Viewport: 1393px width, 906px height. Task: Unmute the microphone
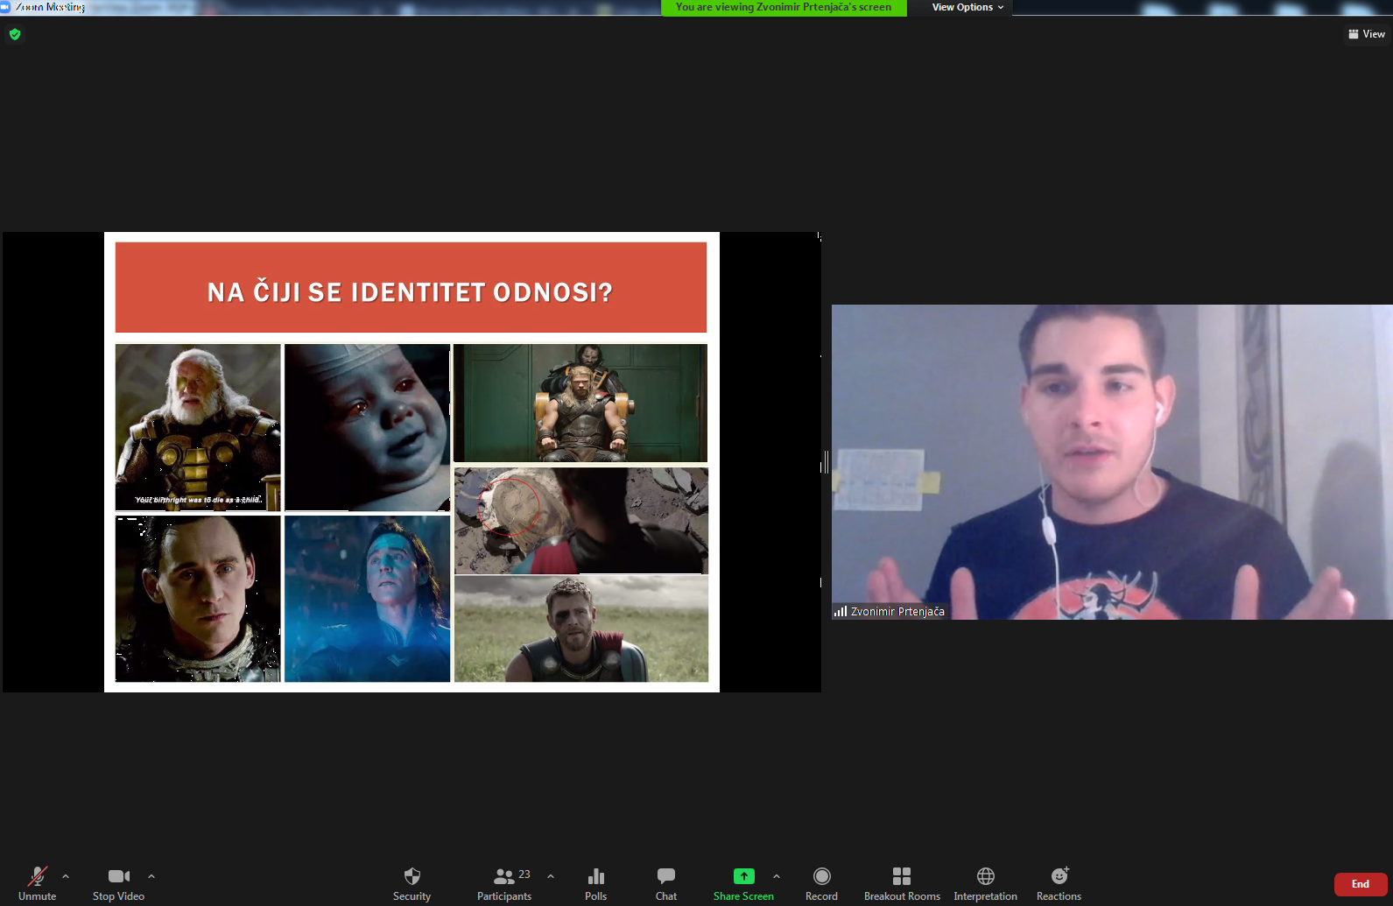click(37, 883)
